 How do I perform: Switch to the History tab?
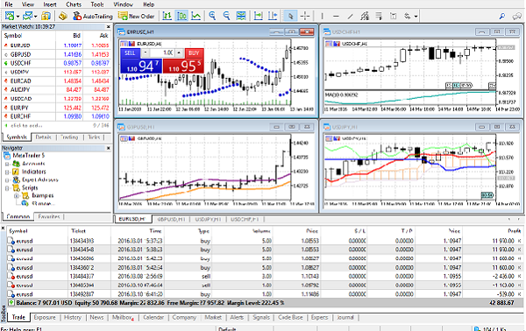coord(73,317)
